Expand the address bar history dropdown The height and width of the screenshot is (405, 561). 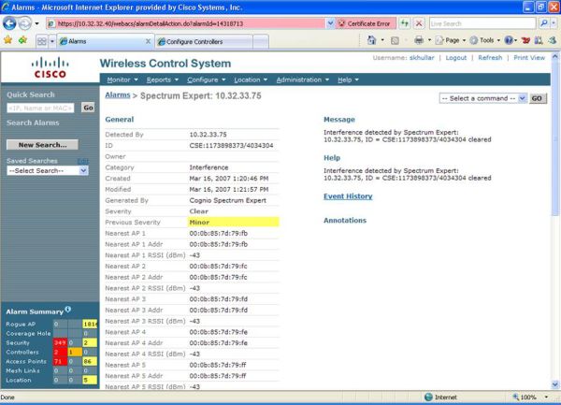(x=331, y=23)
